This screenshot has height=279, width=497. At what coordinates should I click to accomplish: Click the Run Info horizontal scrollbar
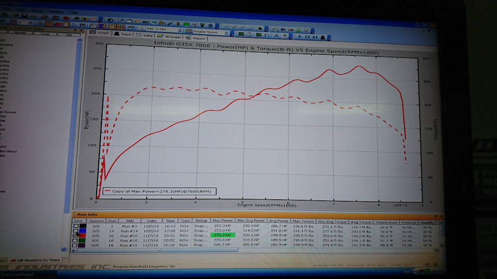point(158,250)
